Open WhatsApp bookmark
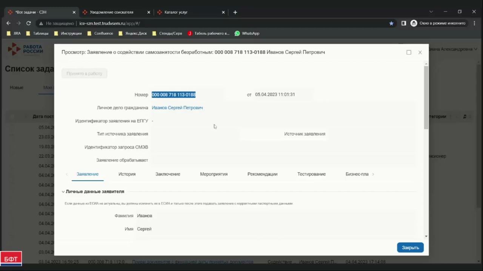This screenshot has height=271, width=483. click(x=247, y=33)
